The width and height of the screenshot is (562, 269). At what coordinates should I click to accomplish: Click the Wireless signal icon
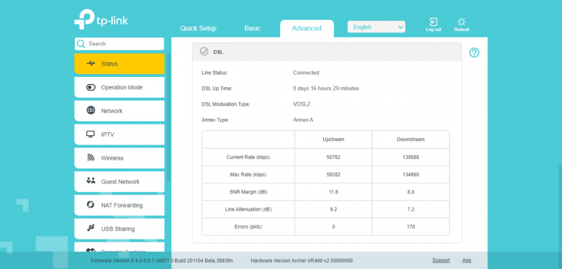pos(90,158)
